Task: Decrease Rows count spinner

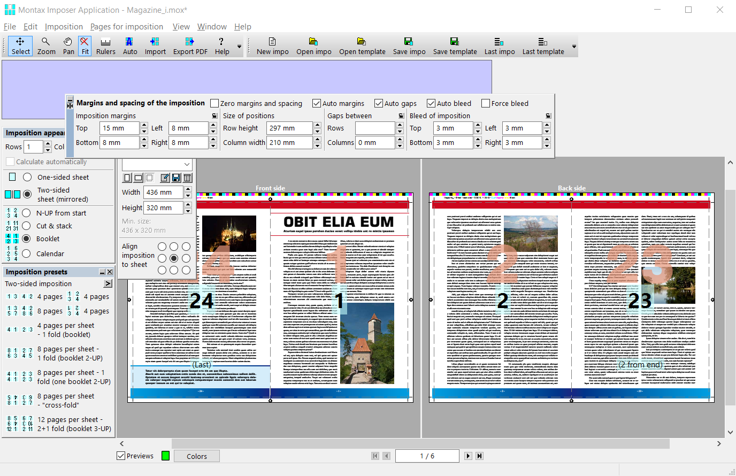Action: tap(48, 150)
